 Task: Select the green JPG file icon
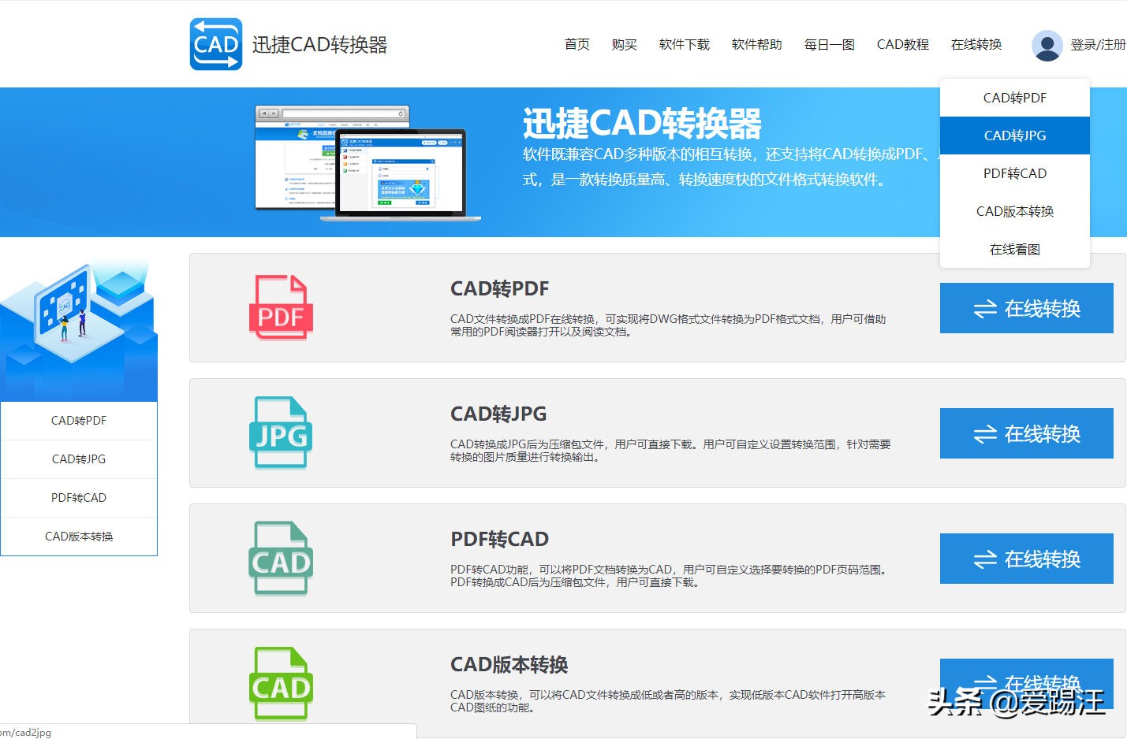(x=281, y=433)
